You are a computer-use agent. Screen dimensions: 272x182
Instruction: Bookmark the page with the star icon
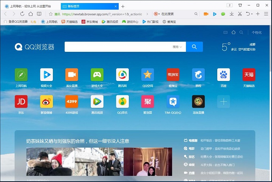pos(51,14)
